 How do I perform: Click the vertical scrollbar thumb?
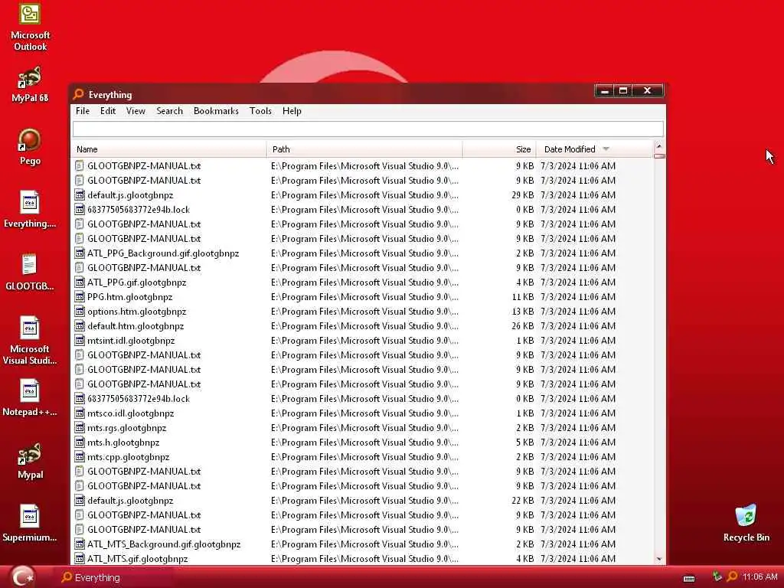(x=659, y=156)
